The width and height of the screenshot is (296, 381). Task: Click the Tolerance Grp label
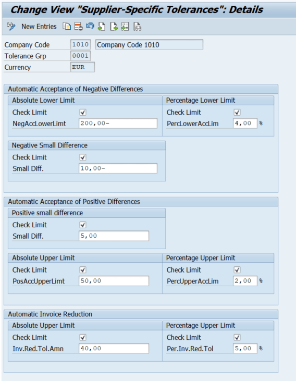point(25,56)
